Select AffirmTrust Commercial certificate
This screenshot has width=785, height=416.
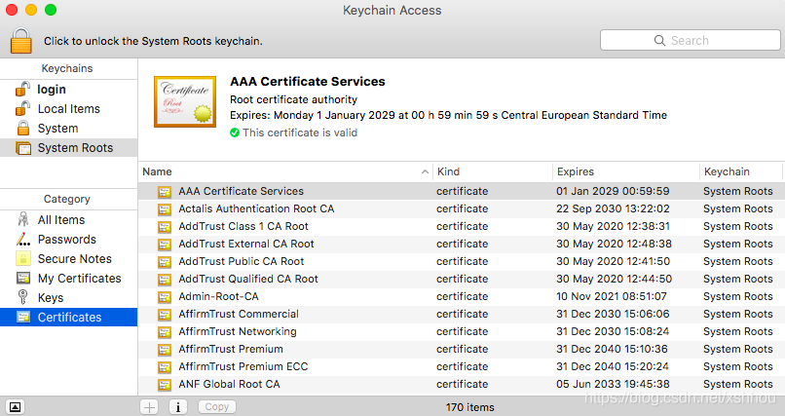click(461, 314)
